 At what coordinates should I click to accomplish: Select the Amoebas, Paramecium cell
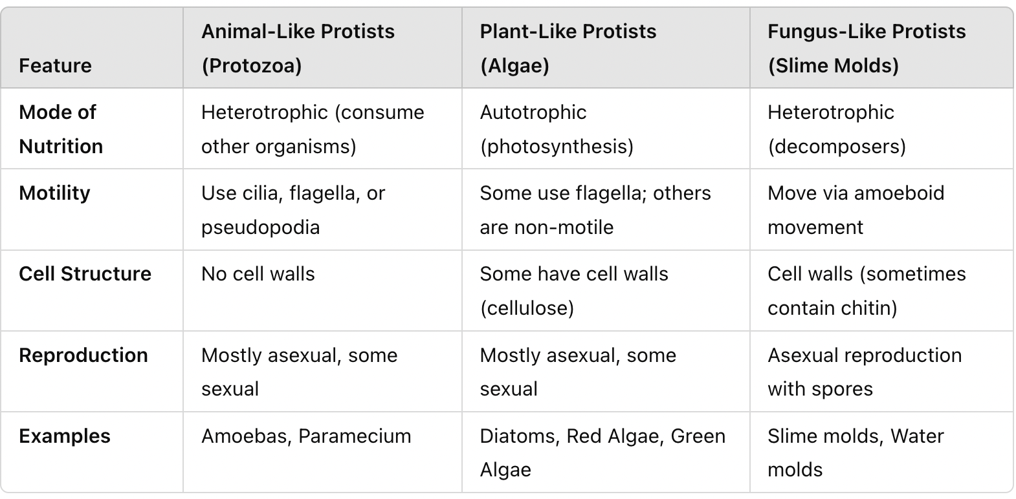(x=306, y=436)
